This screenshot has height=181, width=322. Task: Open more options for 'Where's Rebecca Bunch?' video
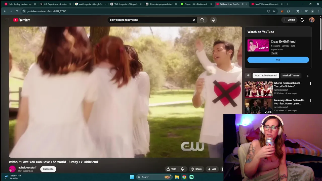point(310,83)
